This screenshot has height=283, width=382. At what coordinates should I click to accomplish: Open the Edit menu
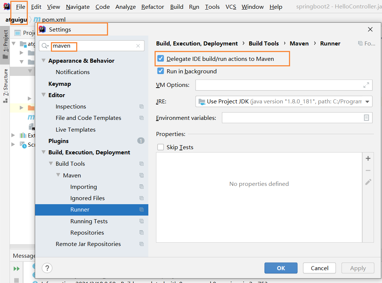click(36, 7)
